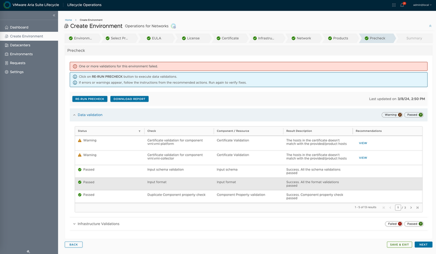
Task: Open the admin@local user dropdown
Action: coord(422,5)
